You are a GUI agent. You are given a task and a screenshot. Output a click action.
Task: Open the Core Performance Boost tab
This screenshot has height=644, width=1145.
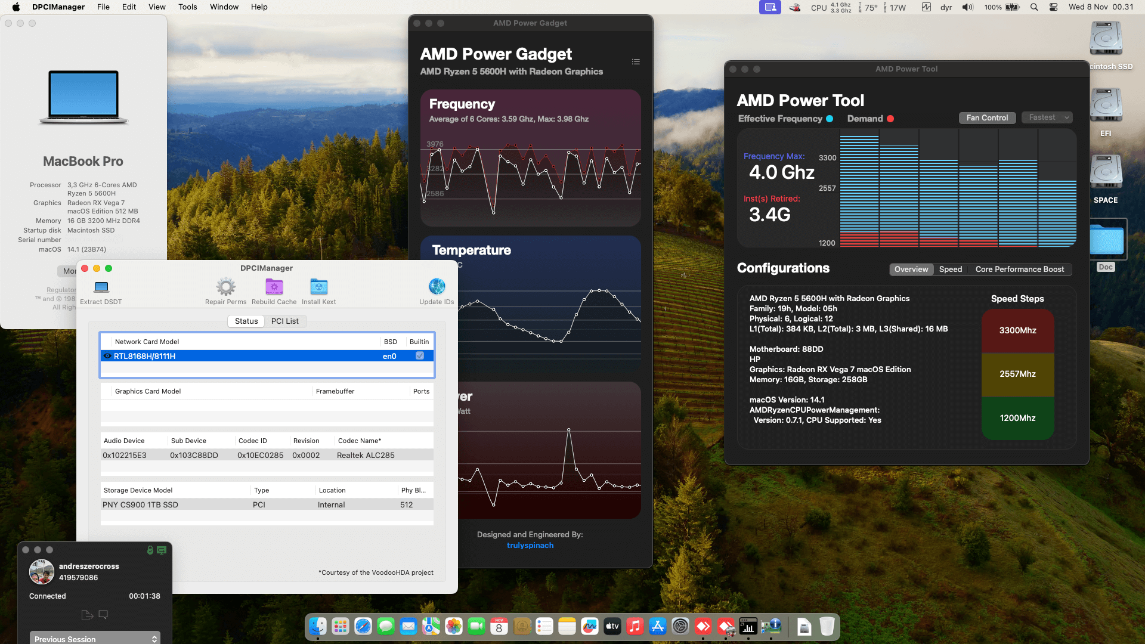1020,270
